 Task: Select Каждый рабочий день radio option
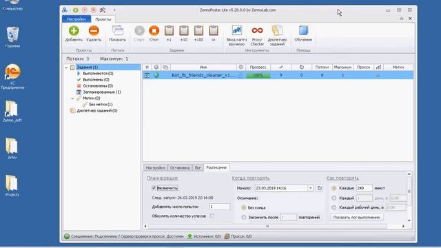(334, 207)
